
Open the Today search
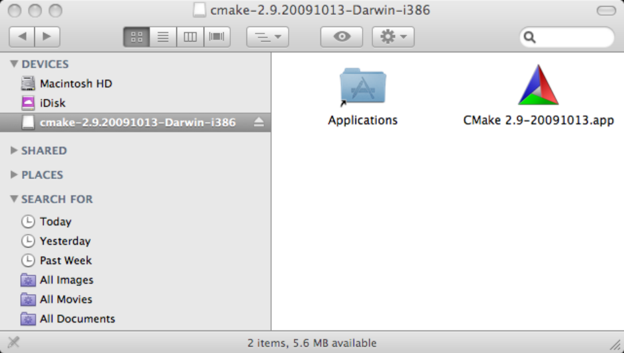(x=136, y=222)
